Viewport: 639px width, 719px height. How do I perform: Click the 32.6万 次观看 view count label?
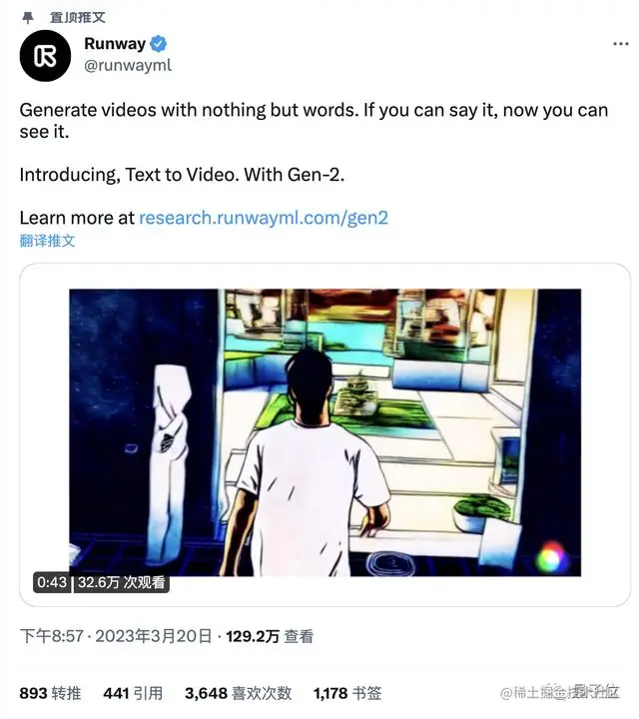point(122,583)
